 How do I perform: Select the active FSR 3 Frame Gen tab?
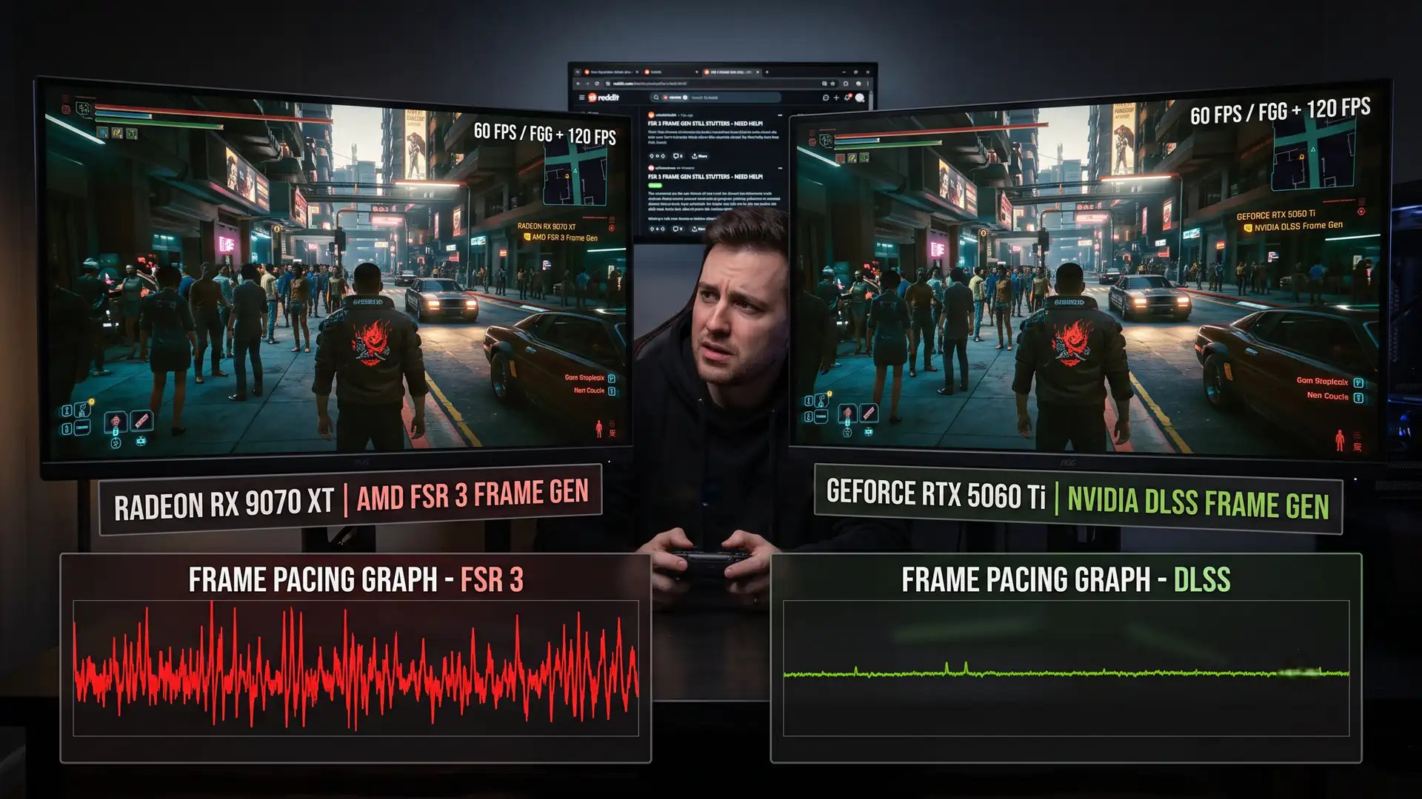tap(732, 72)
